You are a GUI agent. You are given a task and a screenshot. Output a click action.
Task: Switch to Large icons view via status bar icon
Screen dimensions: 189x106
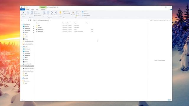click(x=171, y=100)
